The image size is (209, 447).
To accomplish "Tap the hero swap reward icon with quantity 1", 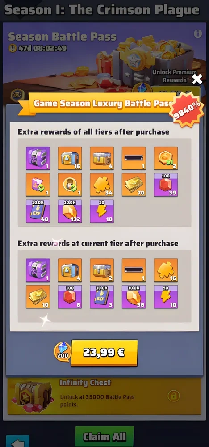I will point(70,185).
